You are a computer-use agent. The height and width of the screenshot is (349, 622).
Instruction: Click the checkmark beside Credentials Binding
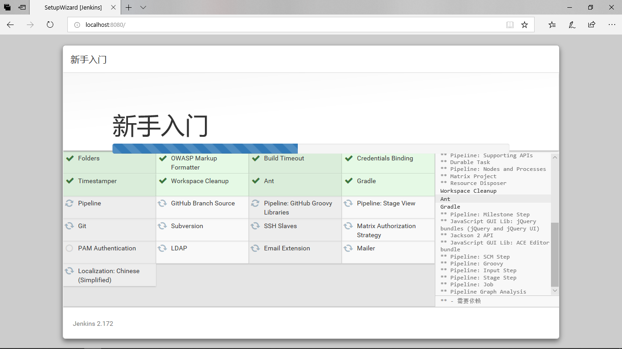[348, 158]
